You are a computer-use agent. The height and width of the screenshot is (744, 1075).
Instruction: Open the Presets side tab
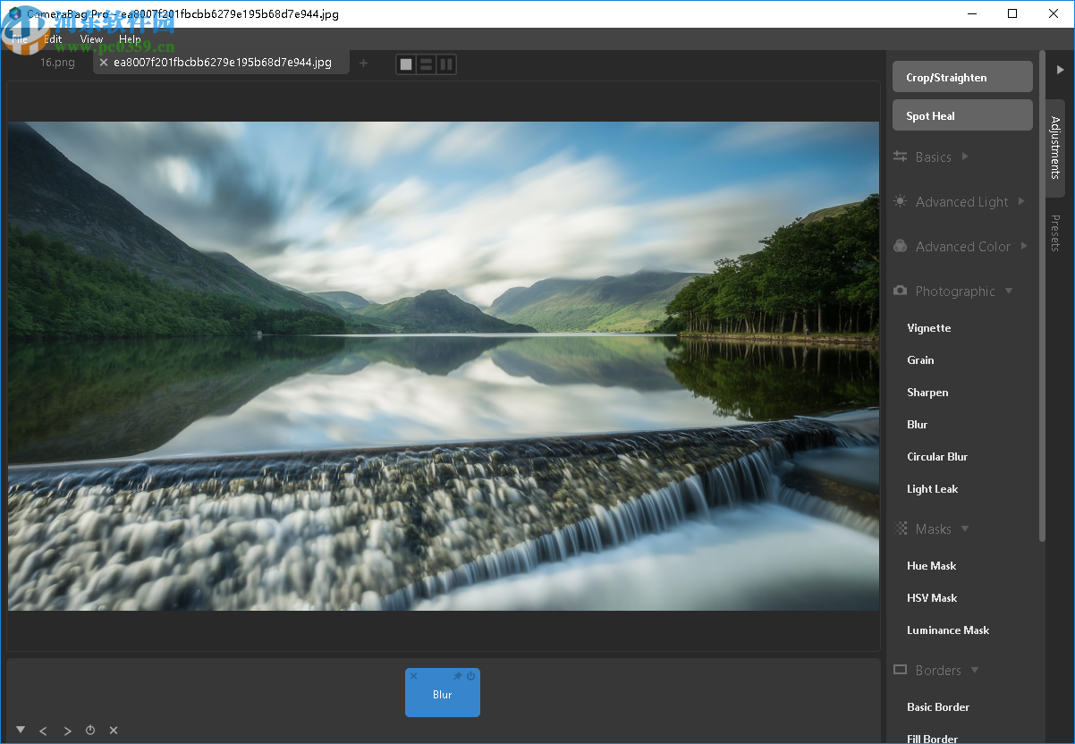1055,233
